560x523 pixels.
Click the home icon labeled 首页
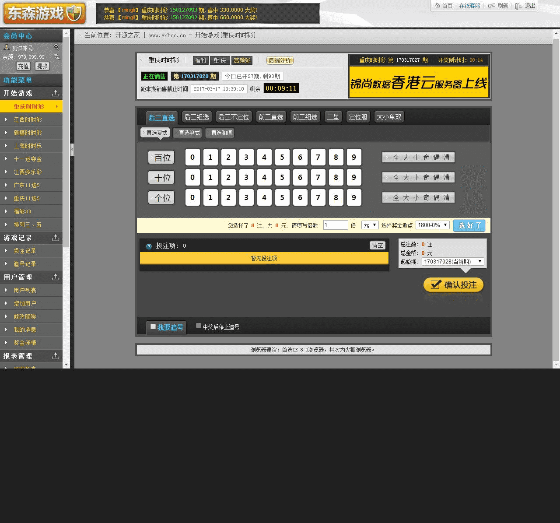[x=437, y=6]
